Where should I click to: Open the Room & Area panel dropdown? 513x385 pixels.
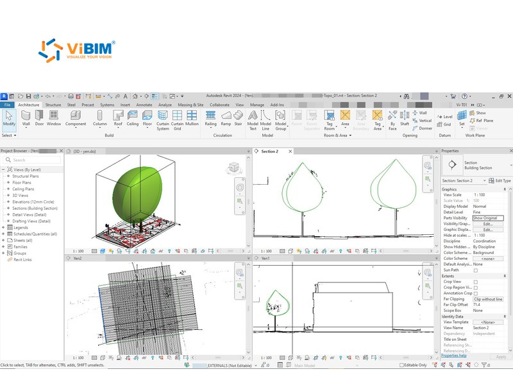(x=338, y=135)
